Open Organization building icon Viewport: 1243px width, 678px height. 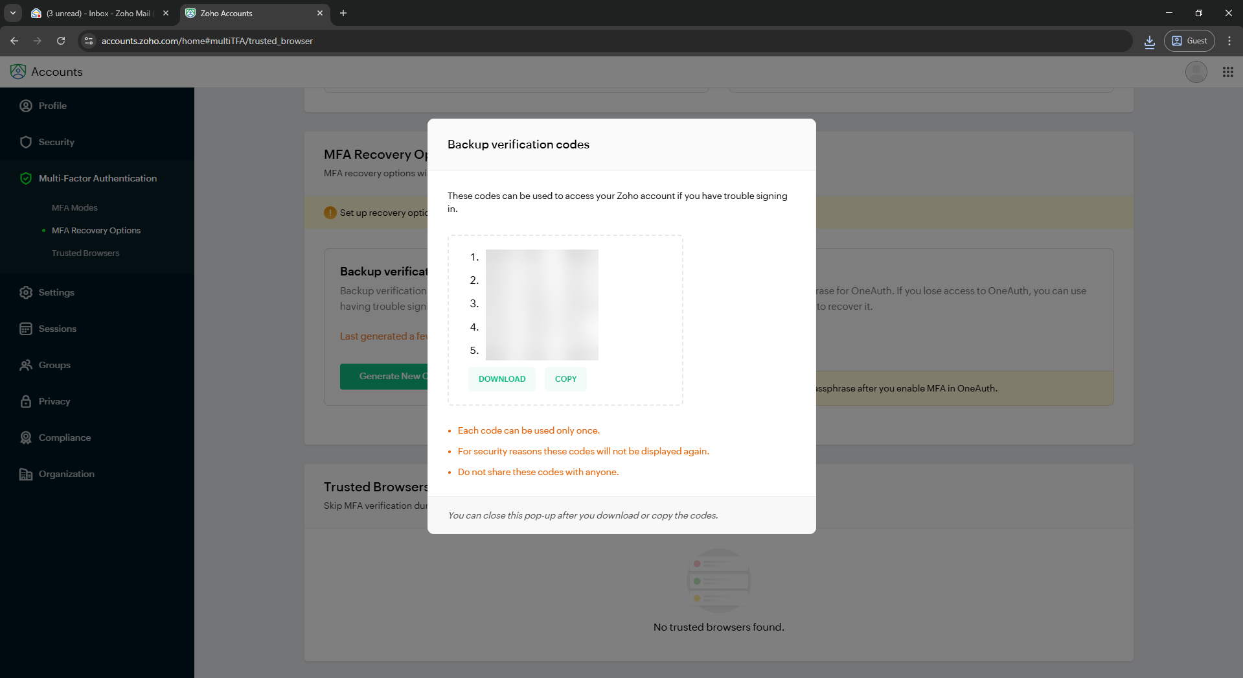(x=26, y=474)
